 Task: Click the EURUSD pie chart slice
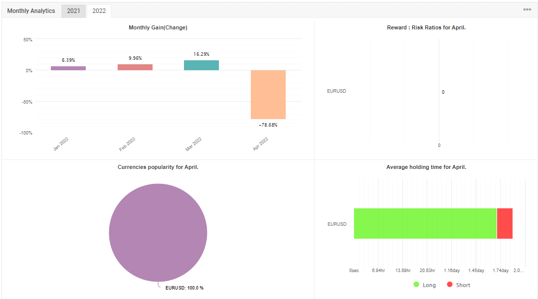(x=158, y=233)
